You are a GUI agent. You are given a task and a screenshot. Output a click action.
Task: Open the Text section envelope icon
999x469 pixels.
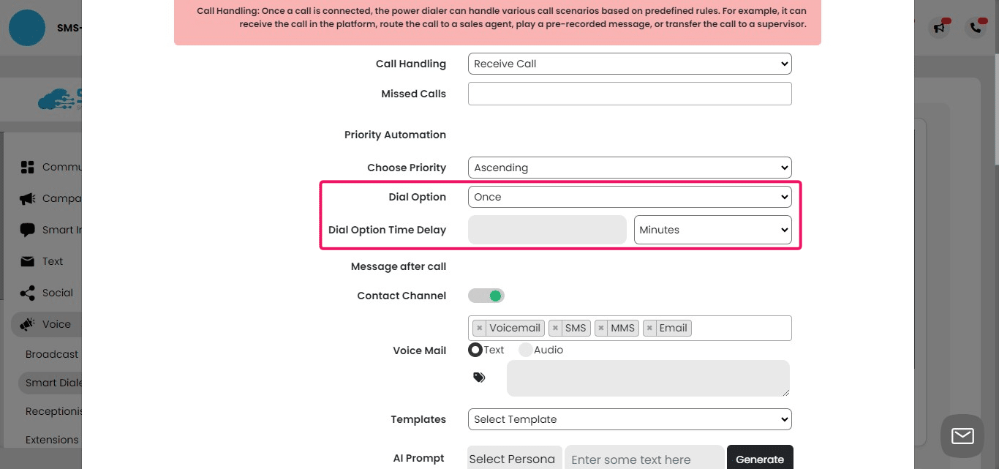[x=29, y=261]
